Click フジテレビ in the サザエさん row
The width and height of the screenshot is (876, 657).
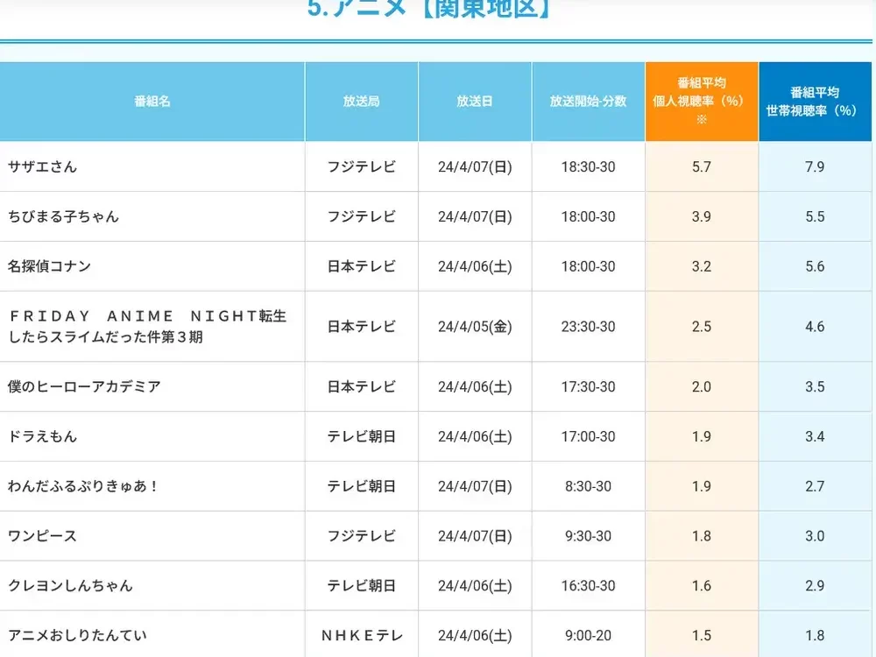361,166
